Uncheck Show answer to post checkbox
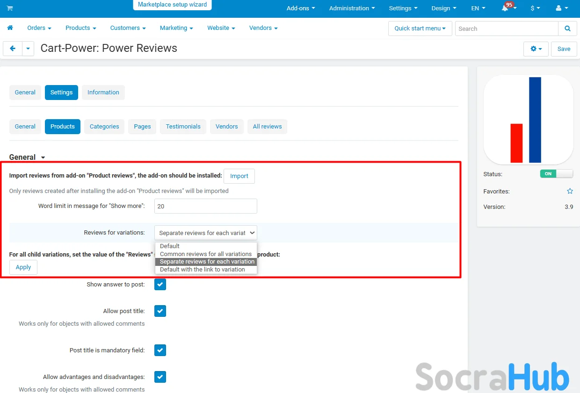Image resolution: width=580 pixels, height=393 pixels. [x=160, y=284]
